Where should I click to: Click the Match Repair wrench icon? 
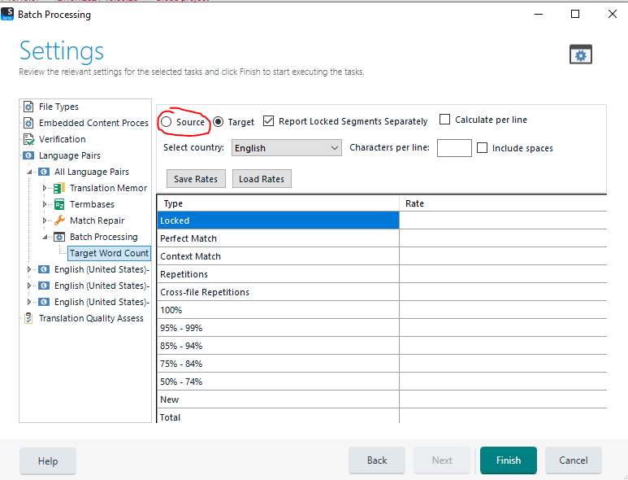point(59,220)
